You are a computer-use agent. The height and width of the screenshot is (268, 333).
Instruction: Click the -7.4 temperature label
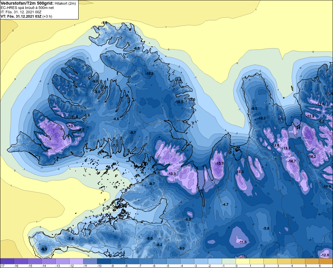[178, 80]
